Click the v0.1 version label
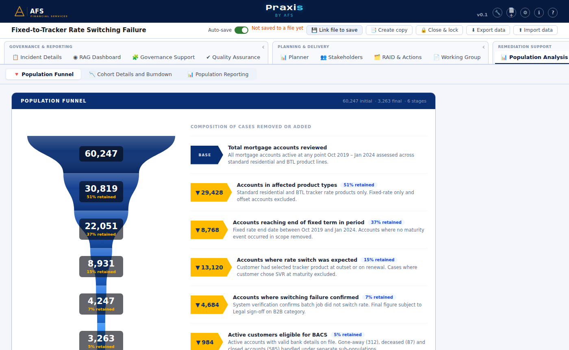 (x=482, y=15)
